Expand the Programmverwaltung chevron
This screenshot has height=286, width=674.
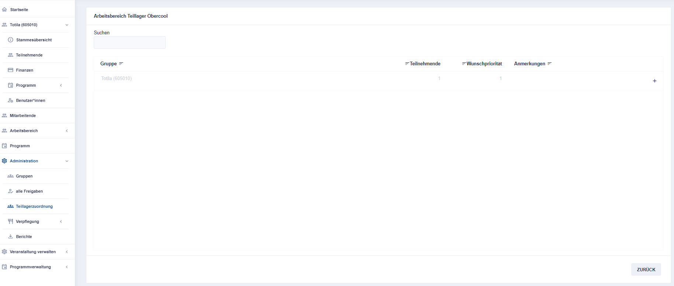coord(67,267)
